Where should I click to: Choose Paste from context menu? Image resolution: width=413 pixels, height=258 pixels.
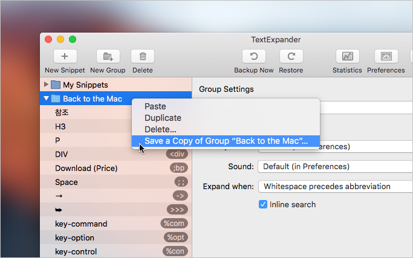(x=226, y=106)
